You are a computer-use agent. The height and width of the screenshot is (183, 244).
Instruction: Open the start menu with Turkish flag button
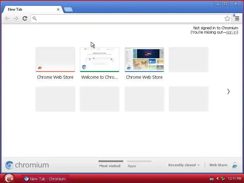[9, 179]
